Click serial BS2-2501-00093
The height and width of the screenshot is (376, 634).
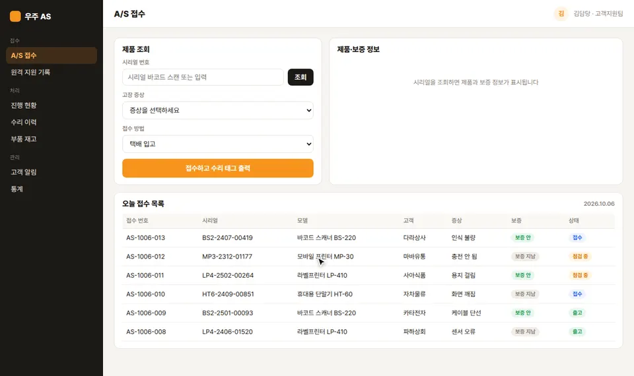[228, 313]
